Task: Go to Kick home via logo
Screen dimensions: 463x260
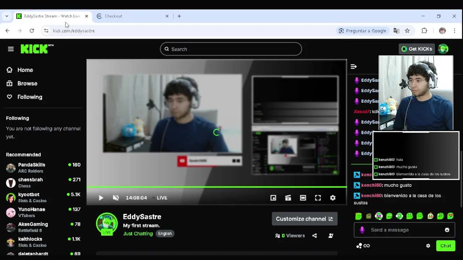Action: pos(37,49)
